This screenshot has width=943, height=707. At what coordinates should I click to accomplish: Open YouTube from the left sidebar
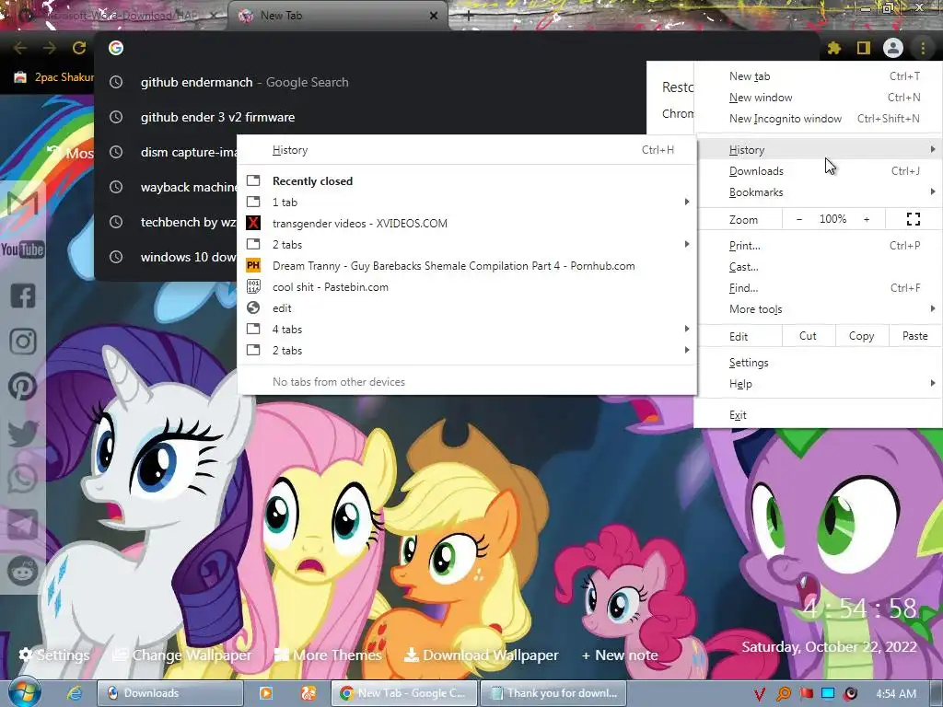tap(23, 249)
